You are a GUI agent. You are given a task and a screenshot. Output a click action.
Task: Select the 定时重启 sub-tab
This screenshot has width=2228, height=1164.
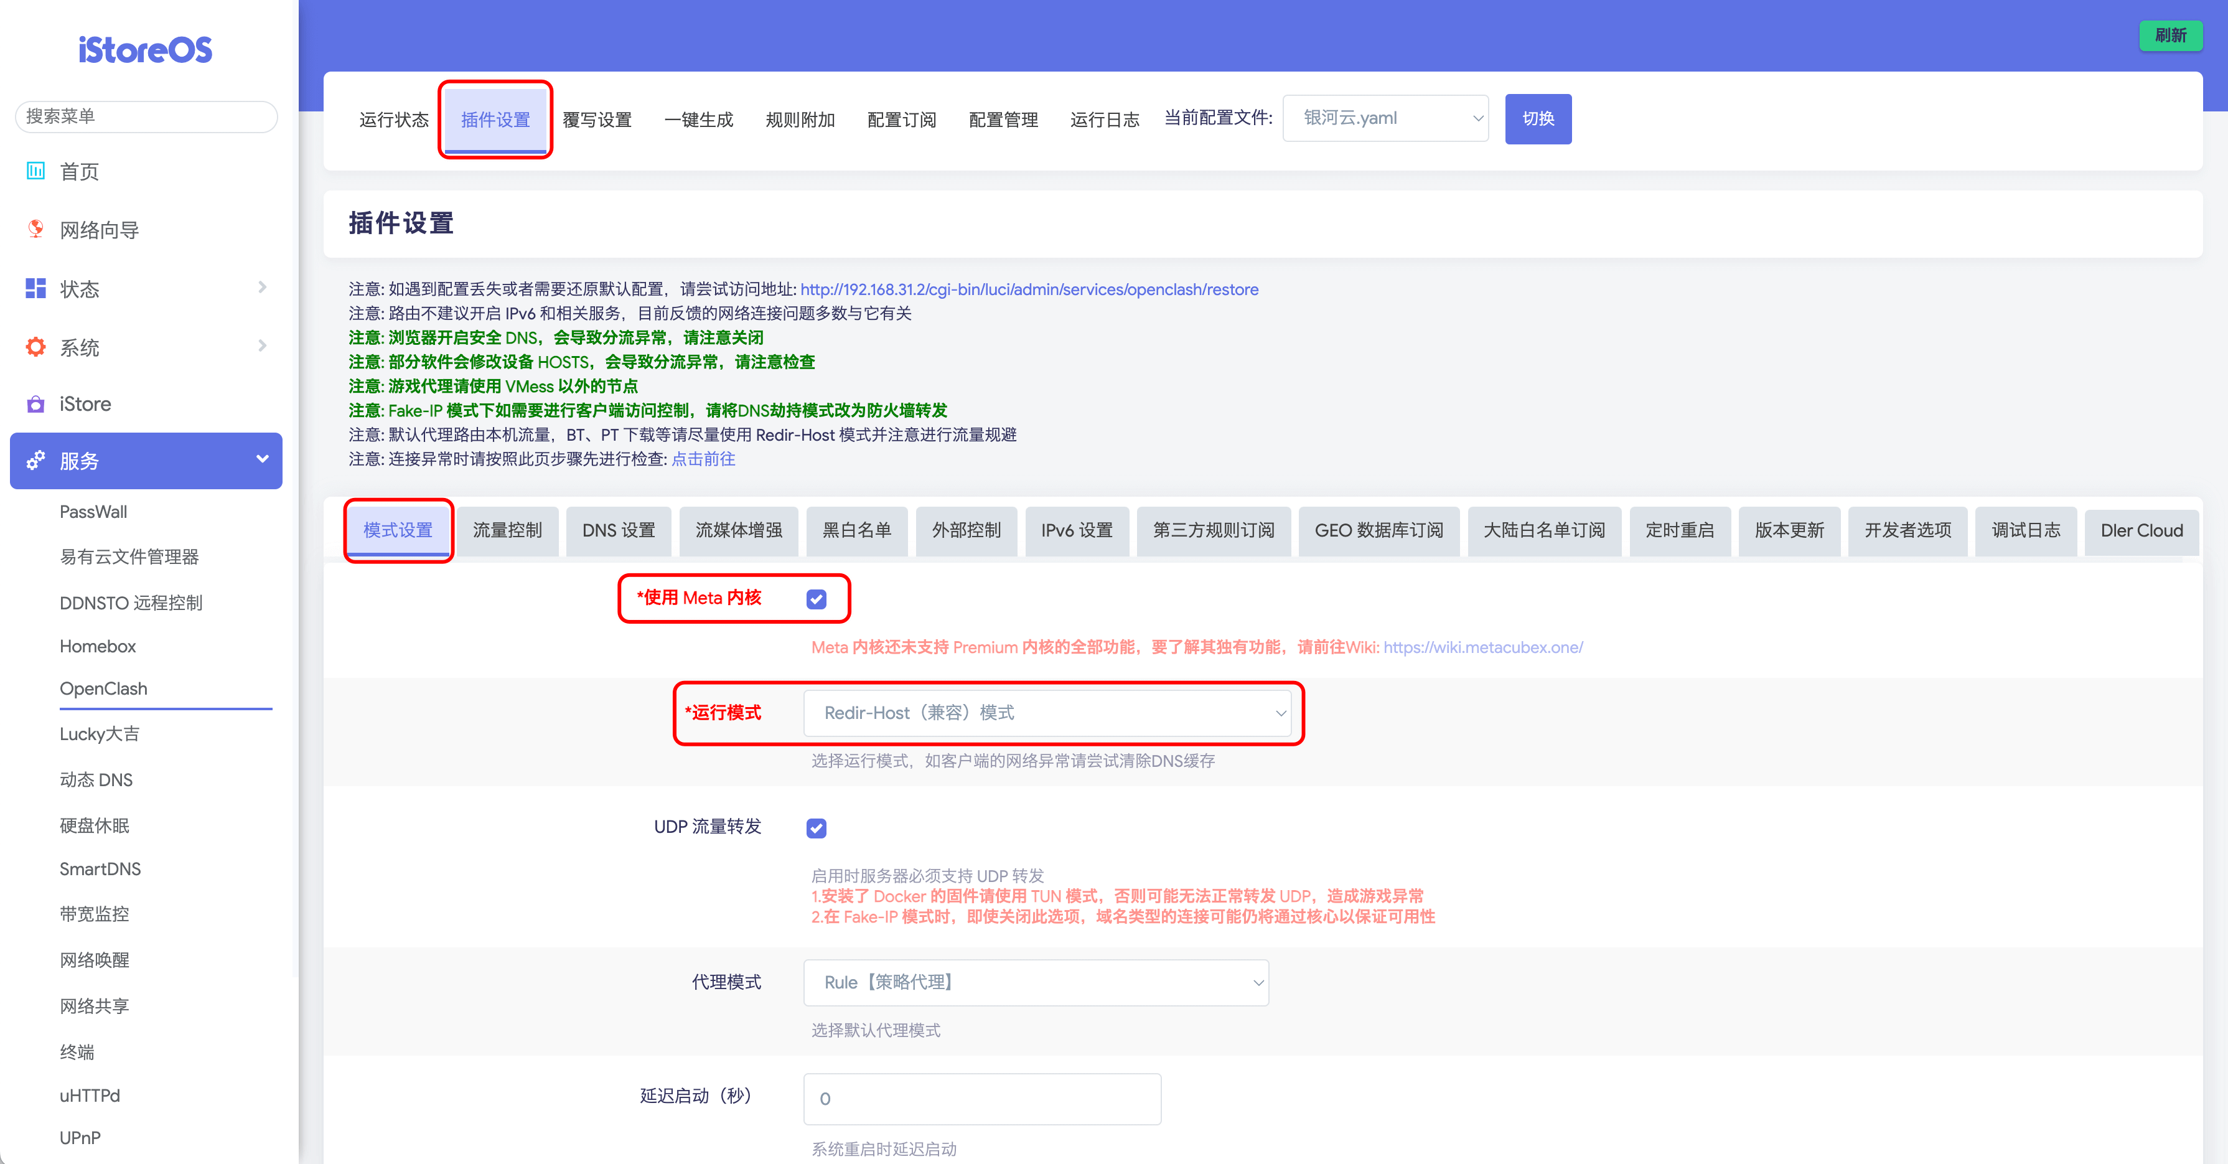pos(1680,530)
